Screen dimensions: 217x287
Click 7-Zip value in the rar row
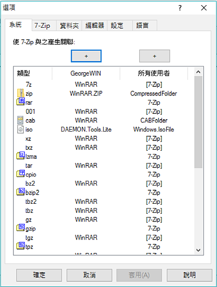point(154,102)
